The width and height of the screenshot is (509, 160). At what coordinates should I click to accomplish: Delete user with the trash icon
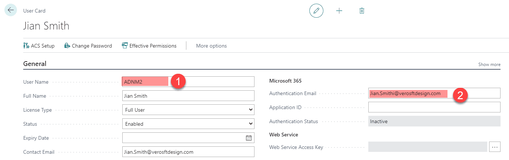coord(362,11)
